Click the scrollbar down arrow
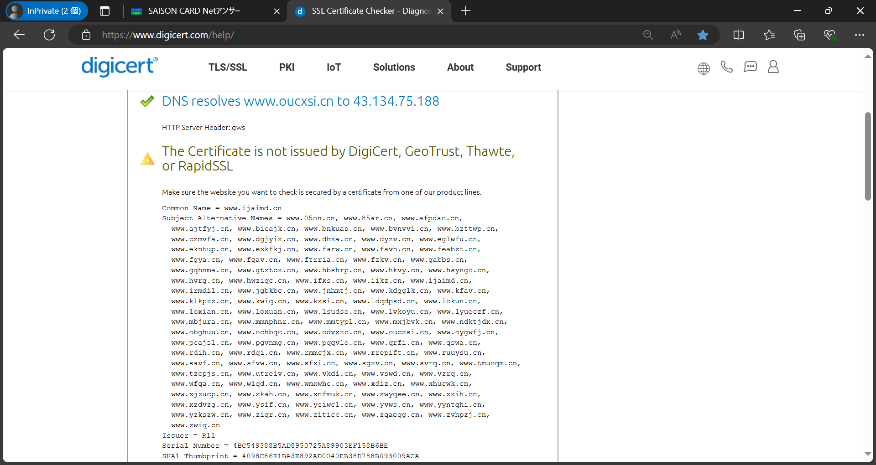876x465 pixels. tap(868, 454)
